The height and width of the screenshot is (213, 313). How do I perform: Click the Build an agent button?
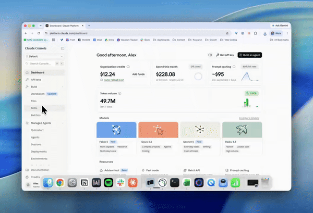250,55
